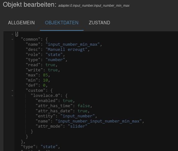Click the entity value "input_number"
Screen dimensions: 178x151
pyautogui.click(x=77, y=116)
